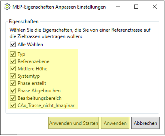Click the Eigenschaften group box heading
This screenshot has width=165, height=136.
point(24,21)
